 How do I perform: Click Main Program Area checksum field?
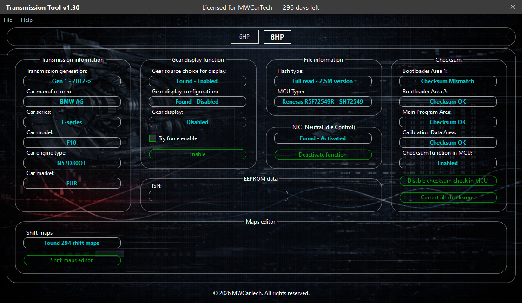coord(448,122)
